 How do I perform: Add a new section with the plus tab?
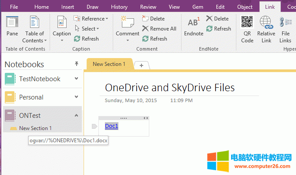[x=142, y=65]
